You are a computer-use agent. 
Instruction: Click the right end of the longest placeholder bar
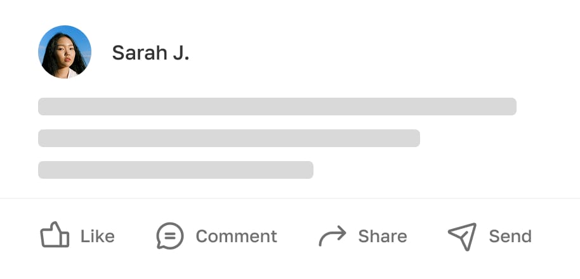[510, 107]
